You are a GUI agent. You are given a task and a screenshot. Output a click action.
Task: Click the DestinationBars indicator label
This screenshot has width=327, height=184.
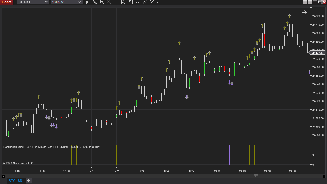point(52,147)
